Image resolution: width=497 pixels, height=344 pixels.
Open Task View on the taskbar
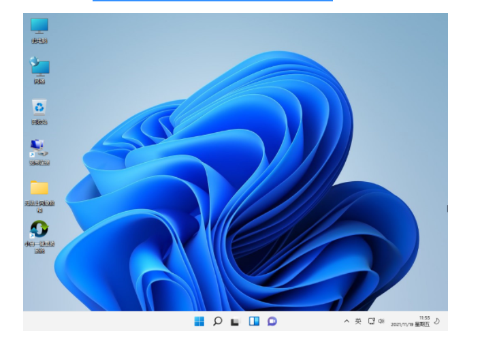[x=235, y=322]
